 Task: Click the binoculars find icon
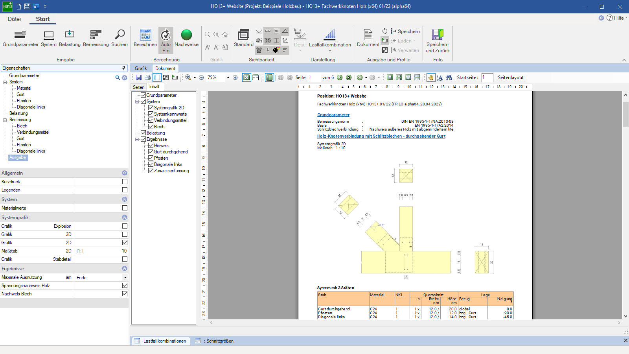[449, 77]
